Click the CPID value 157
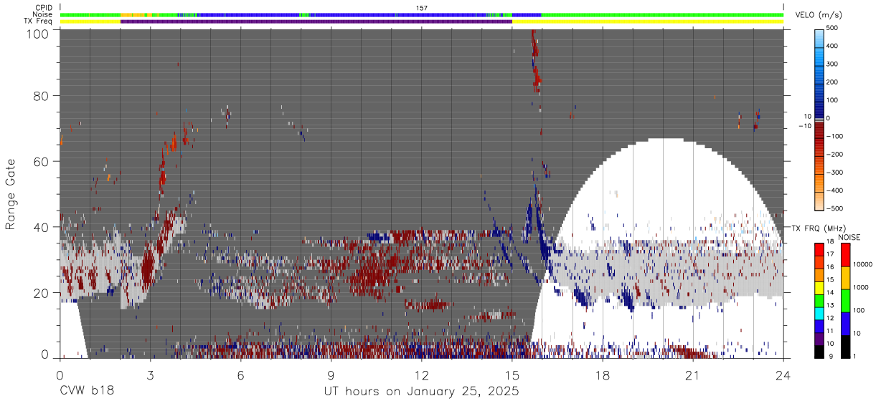 pyautogui.click(x=421, y=8)
